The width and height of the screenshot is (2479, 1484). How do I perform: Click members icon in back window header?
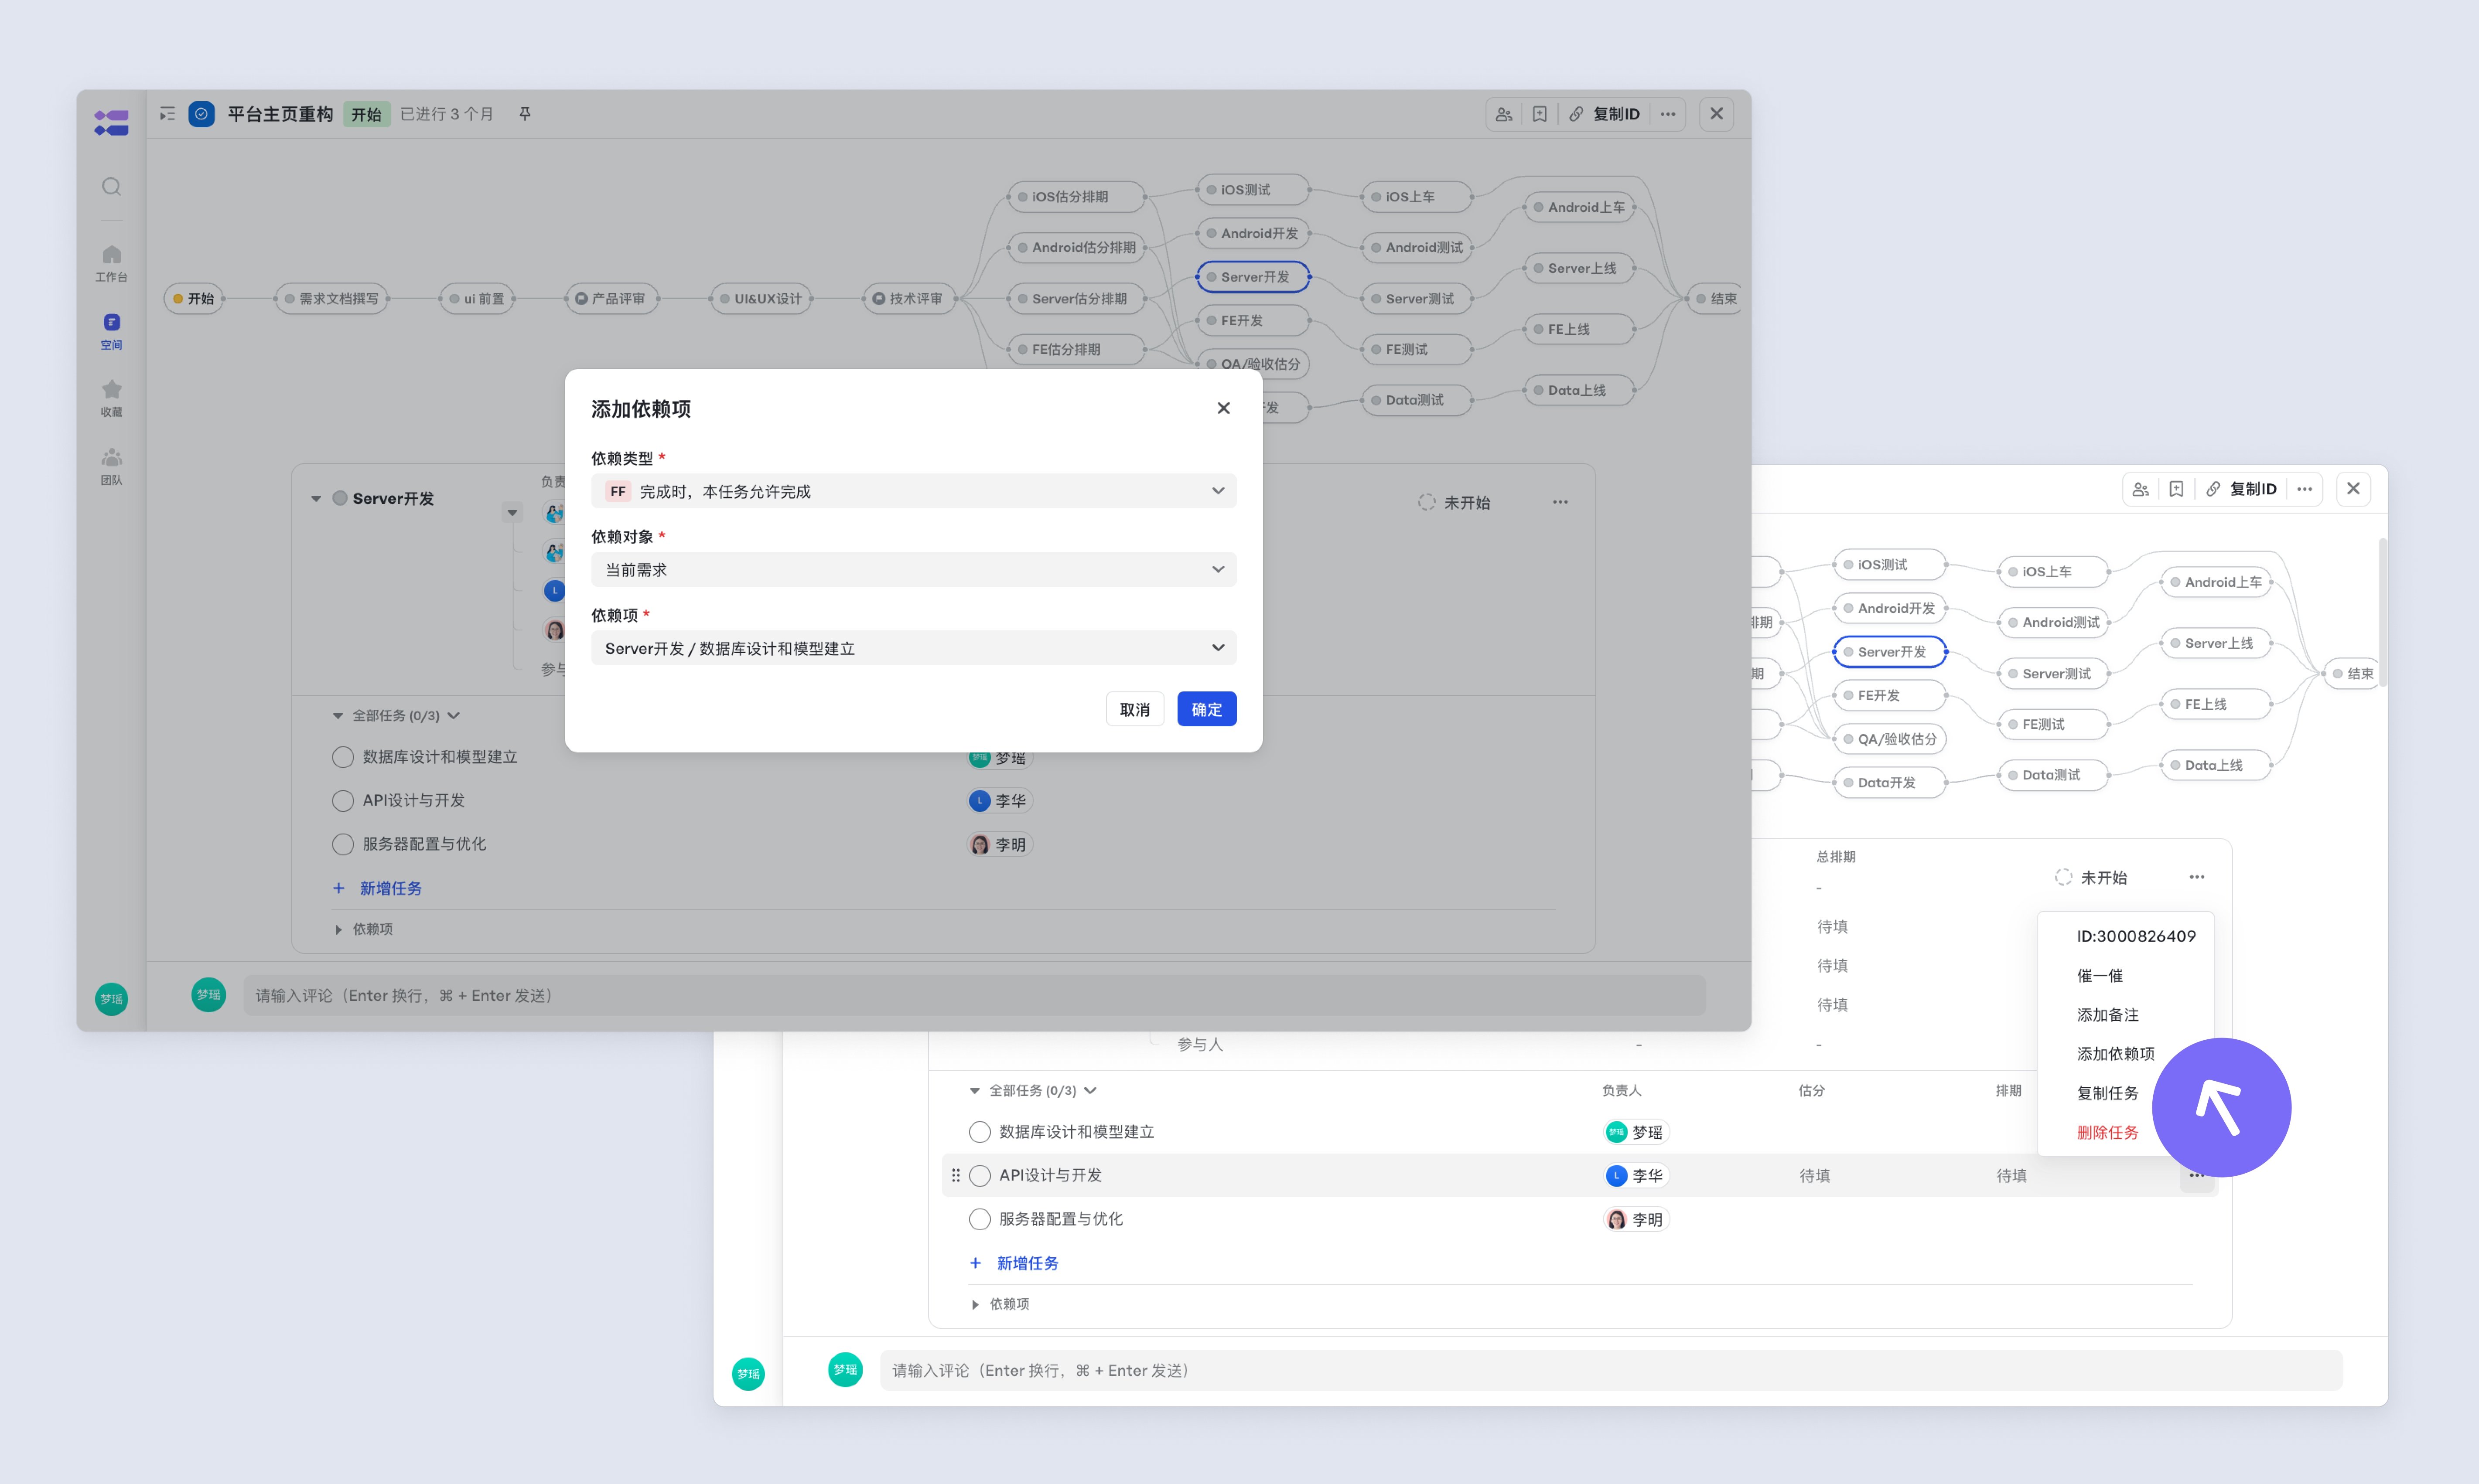click(x=2141, y=489)
